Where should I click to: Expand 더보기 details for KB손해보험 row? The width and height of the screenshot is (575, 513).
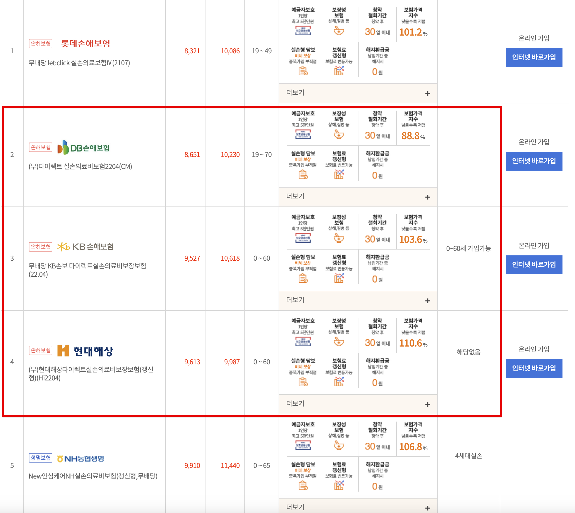pos(427,301)
